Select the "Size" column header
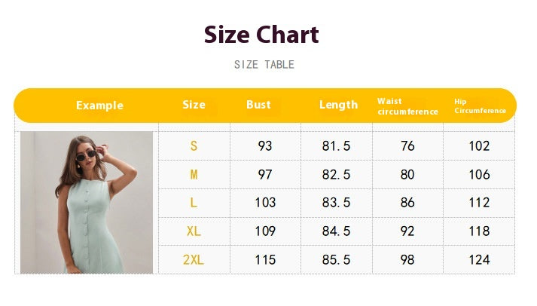The image size is (537, 306). 194,105
